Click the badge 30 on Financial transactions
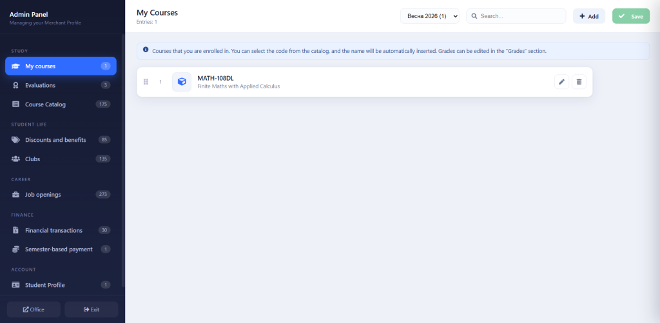 pyautogui.click(x=104, y=230)
